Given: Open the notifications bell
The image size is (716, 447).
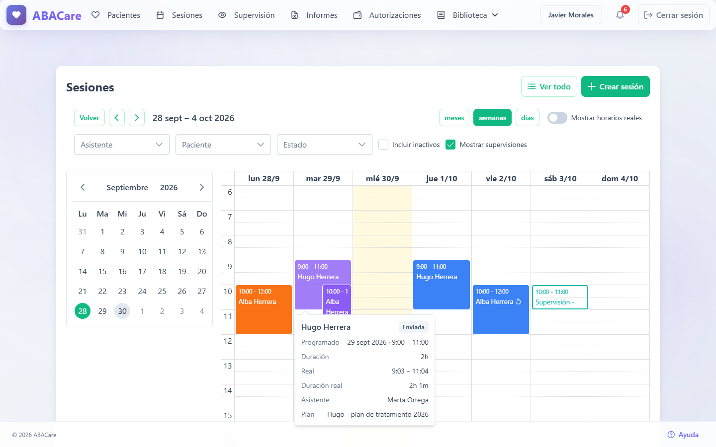Looking at the screenshot, I should [x=620, y=15].
